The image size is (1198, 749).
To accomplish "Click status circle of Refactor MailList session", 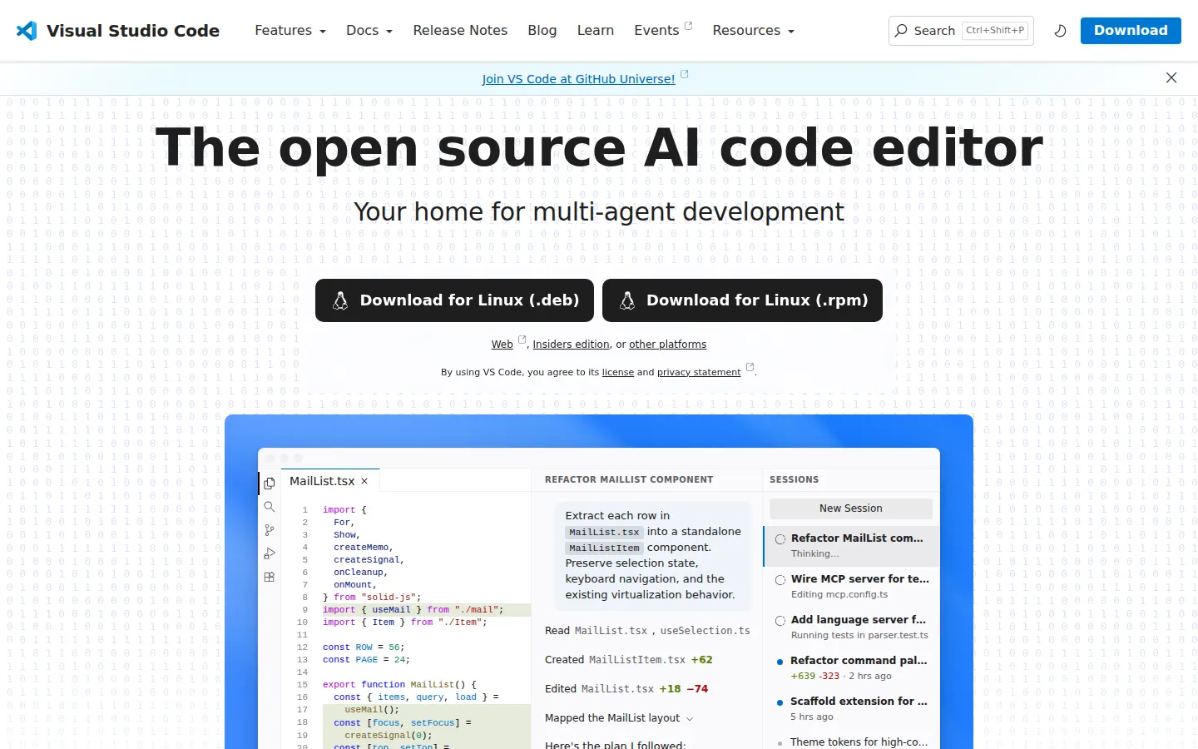I will coord(780,539).
